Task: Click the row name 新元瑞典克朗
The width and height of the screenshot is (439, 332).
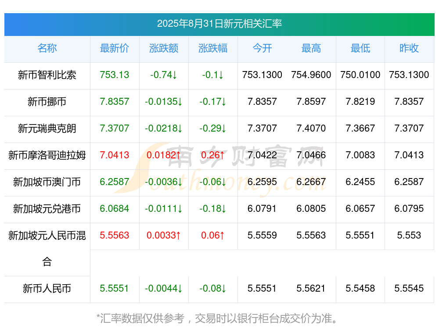Action: coord(47,129)
